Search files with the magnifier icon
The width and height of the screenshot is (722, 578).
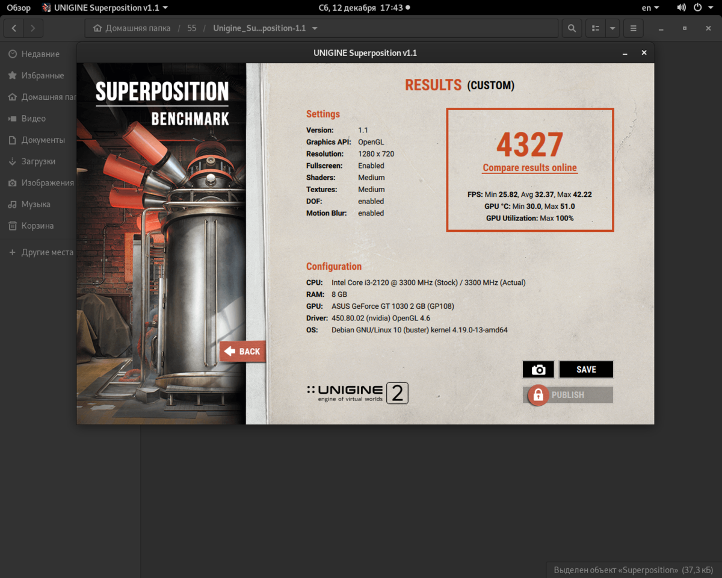[x=572, y=28]
